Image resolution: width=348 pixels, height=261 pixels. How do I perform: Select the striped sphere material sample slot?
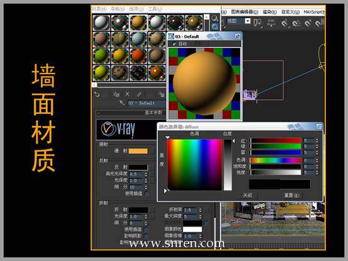138,39
